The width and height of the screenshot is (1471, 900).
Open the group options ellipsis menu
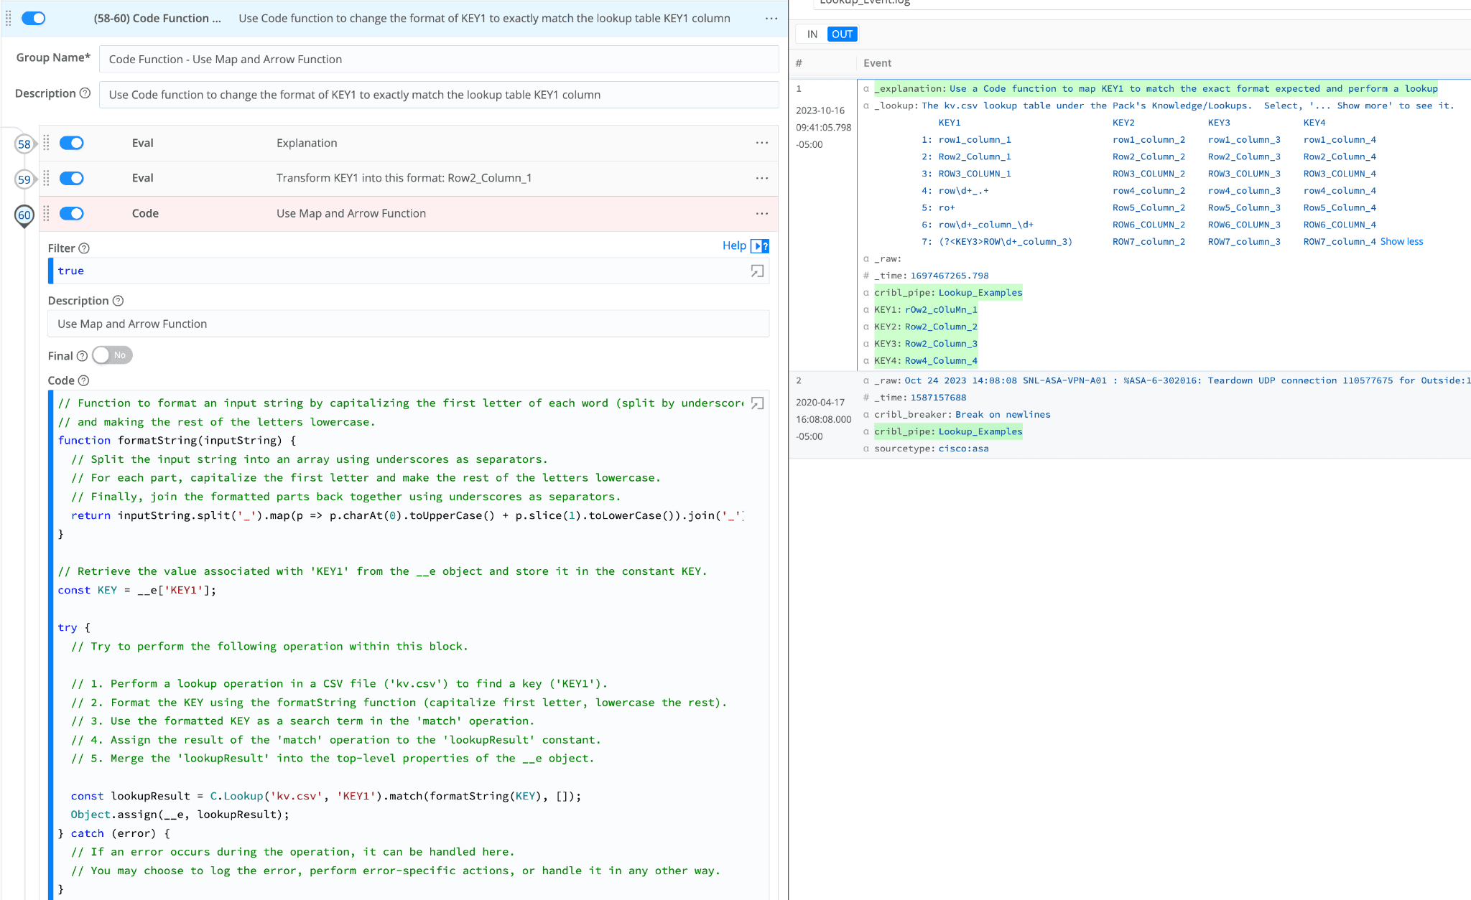click(x=771, y=19)
